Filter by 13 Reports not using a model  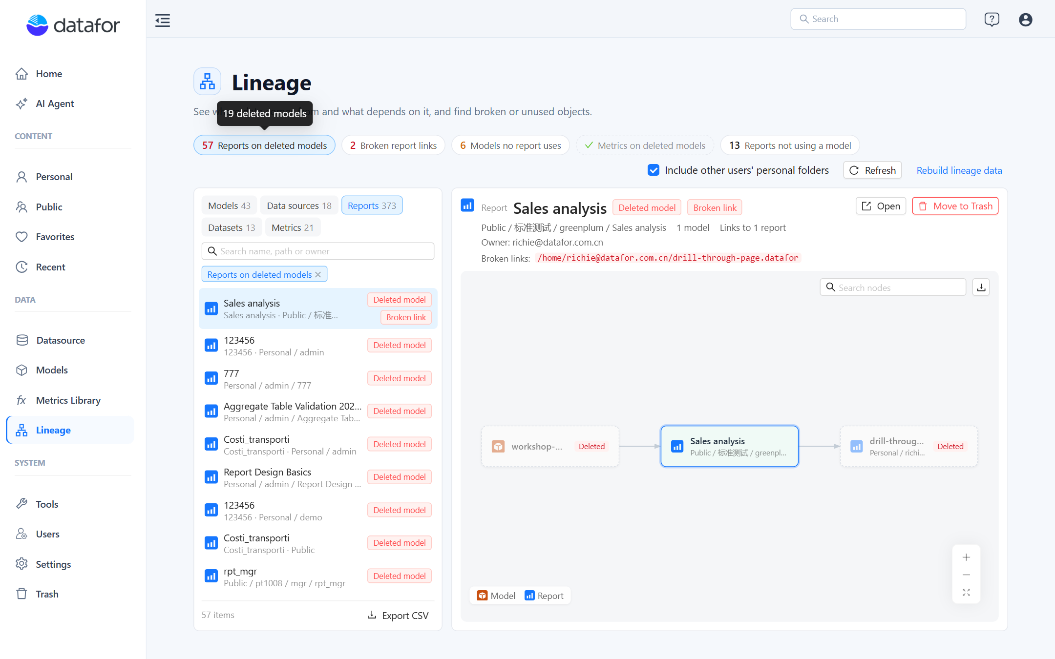coord(790,145)
